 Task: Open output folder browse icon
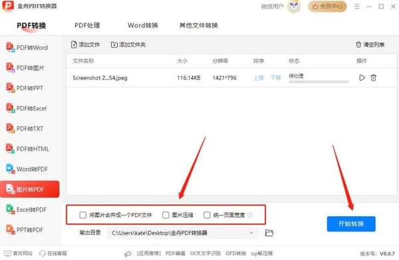point(269,233)
